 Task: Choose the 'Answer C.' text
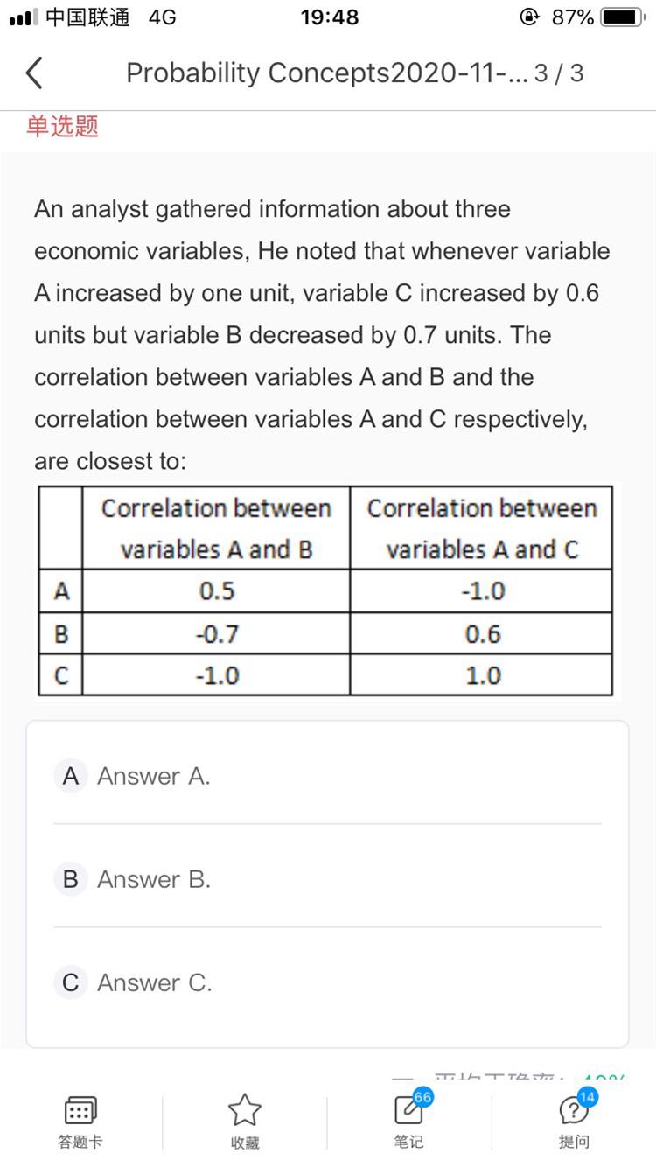pos(155,982)
